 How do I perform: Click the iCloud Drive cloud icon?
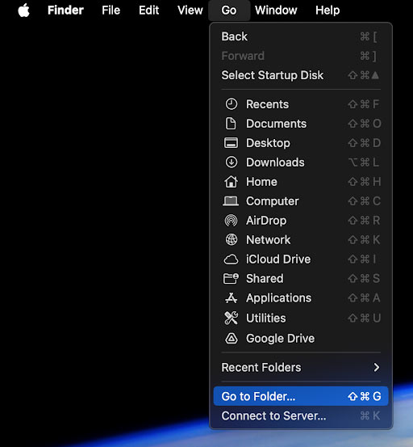[231, 259]
